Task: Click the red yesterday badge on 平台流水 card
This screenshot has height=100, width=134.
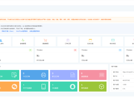Action: click(75, 50)
